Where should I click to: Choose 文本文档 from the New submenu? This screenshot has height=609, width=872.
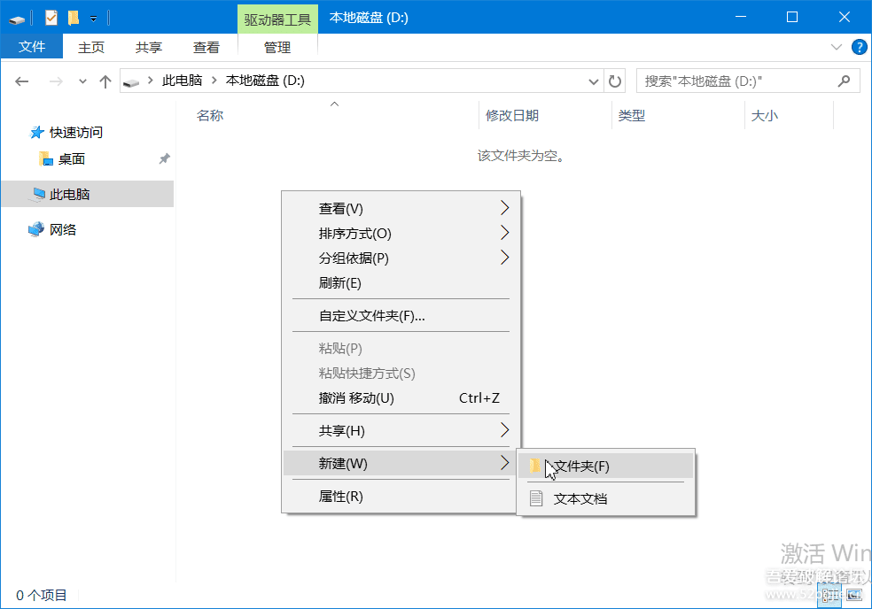point(580,498)
